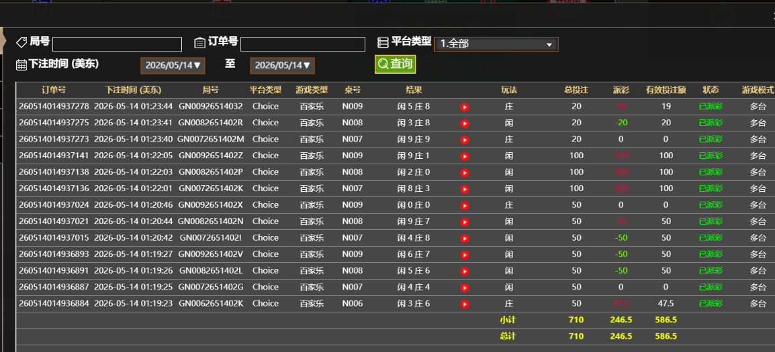Open the start date picker 2026/05/14

[173, 65]
